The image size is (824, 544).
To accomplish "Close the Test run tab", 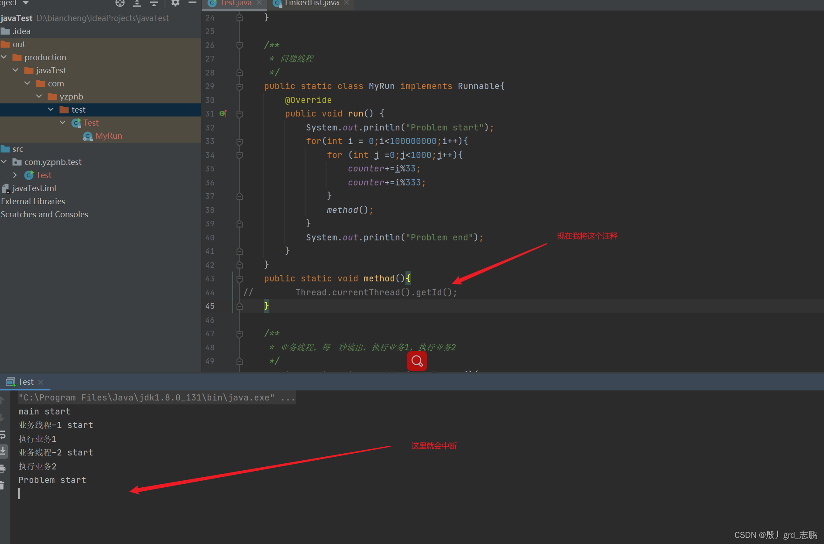I will (x=41, y=382).
